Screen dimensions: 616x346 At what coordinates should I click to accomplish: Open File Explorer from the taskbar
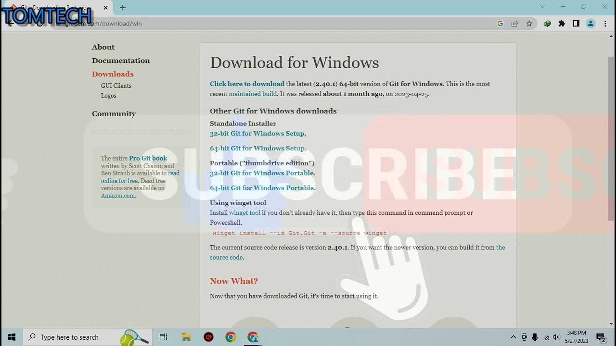point(186,337)
